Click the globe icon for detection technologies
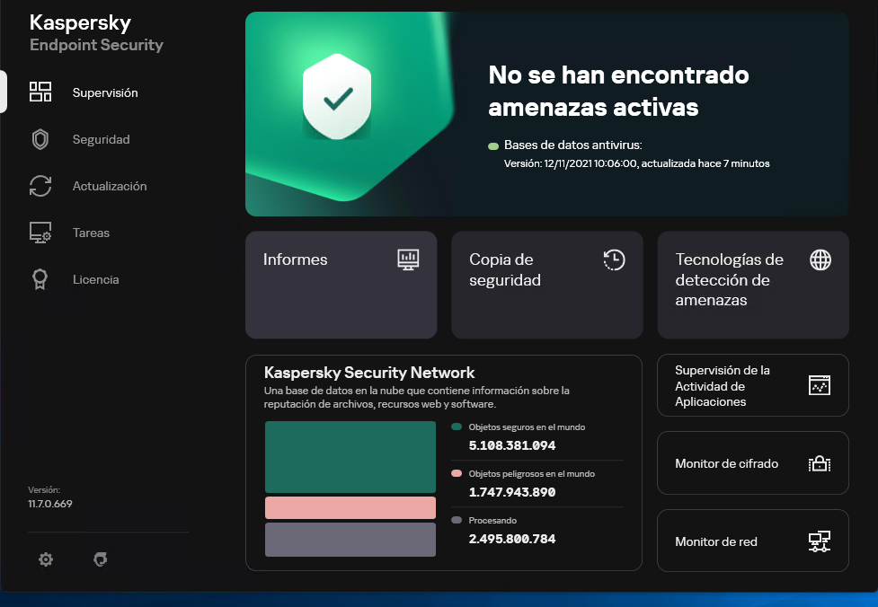Viewport: 878px width, 607px height. pyautogui.click(x=820, y=260)
